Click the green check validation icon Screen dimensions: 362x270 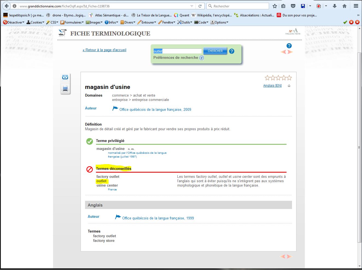coord(345,22)
